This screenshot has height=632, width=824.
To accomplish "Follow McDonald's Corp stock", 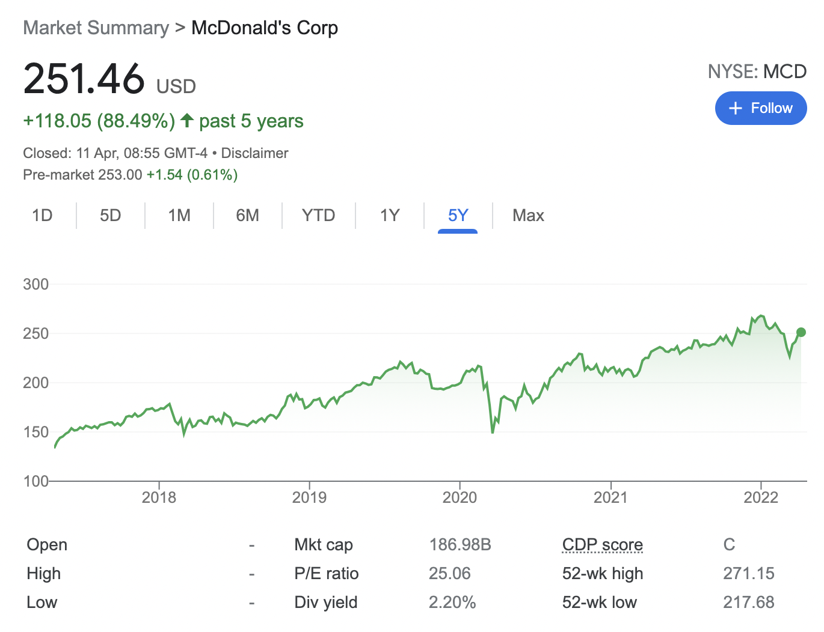I will pos(760,108).
